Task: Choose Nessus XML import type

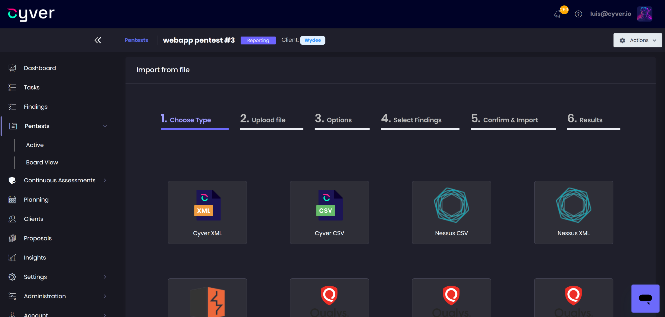Action: (574, 212)
